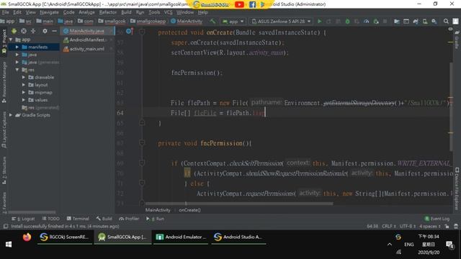This screenshot has width=461, height=259.
Task: Expand the values folder
Action: coord(24,100)
